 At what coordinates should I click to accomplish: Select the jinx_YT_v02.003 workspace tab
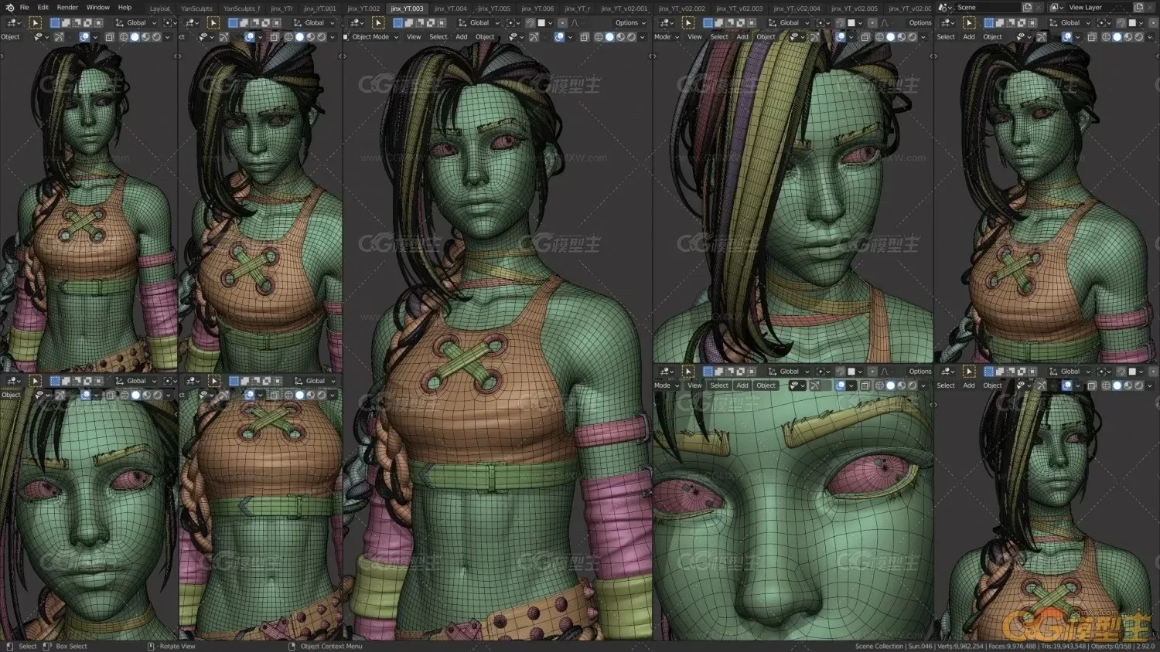[739, 8]
